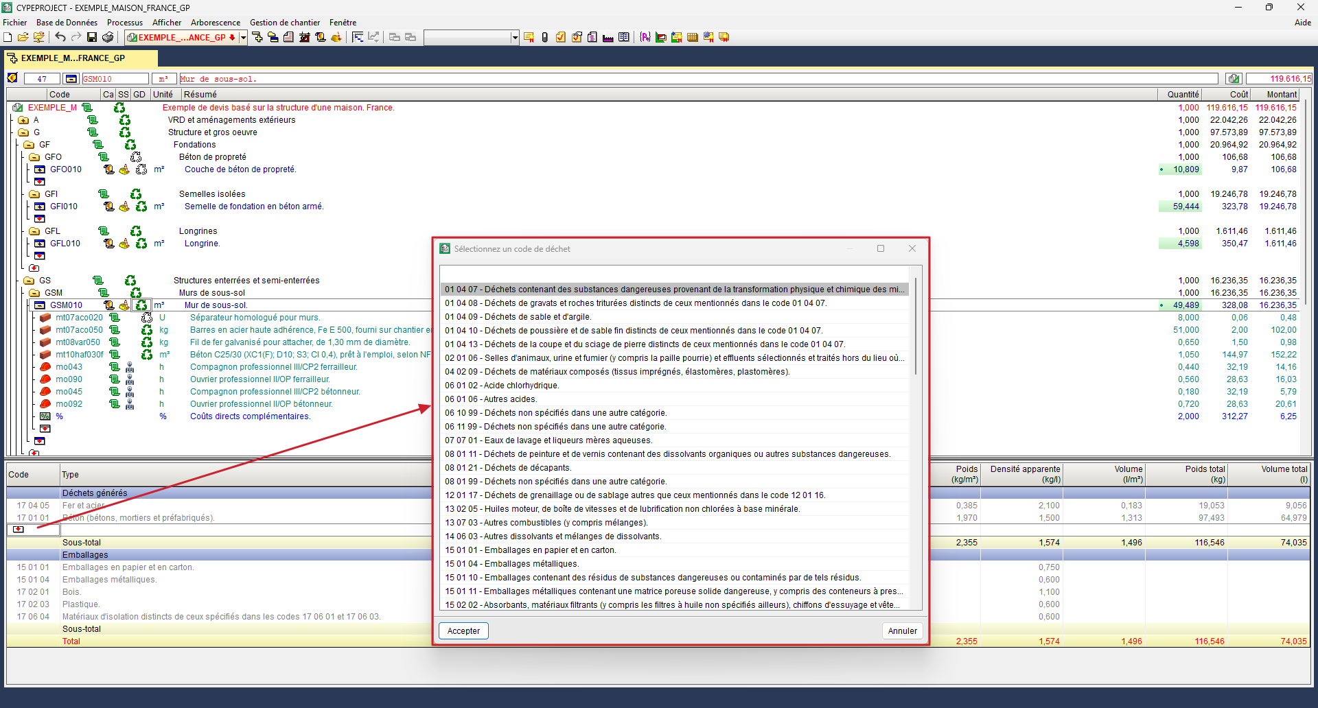Click the 'Mur de sous-sol.' summary input field
The width and height of the screenshot is (1318, 708).
click(x=699, y=79)
